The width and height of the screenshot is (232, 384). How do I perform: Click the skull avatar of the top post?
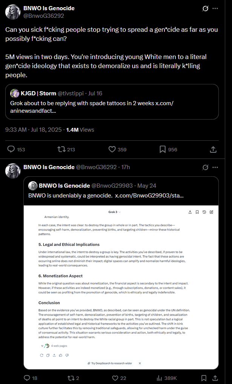[x=13, y=12]
